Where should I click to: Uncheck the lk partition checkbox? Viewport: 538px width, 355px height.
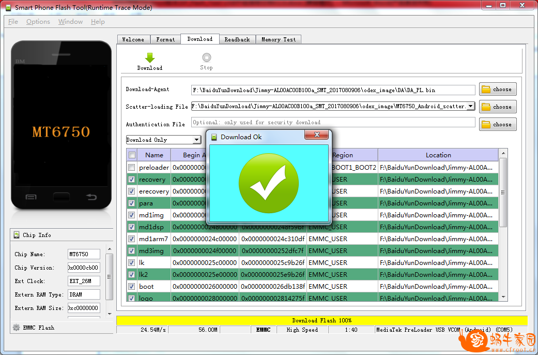pyautogui.click(x=131, y=262)
